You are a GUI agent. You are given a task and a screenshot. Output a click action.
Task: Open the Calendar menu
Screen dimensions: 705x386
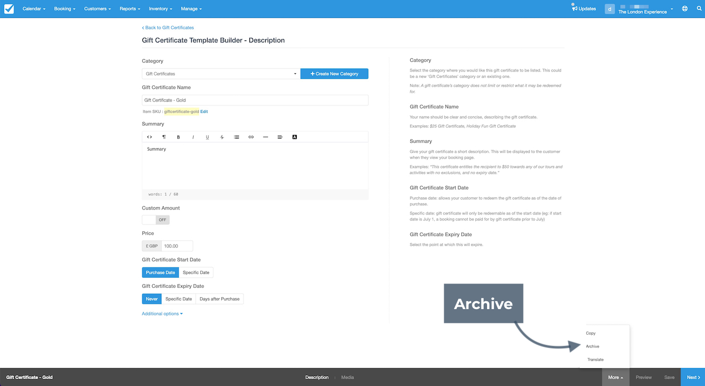click(x=34, y=9)
